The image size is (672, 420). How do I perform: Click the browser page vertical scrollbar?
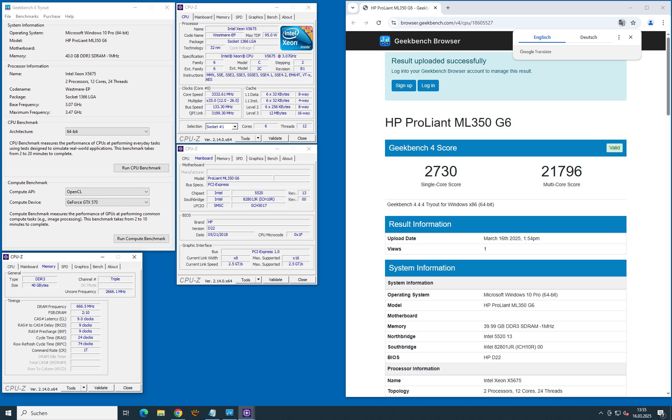click(x=668, y=77)
